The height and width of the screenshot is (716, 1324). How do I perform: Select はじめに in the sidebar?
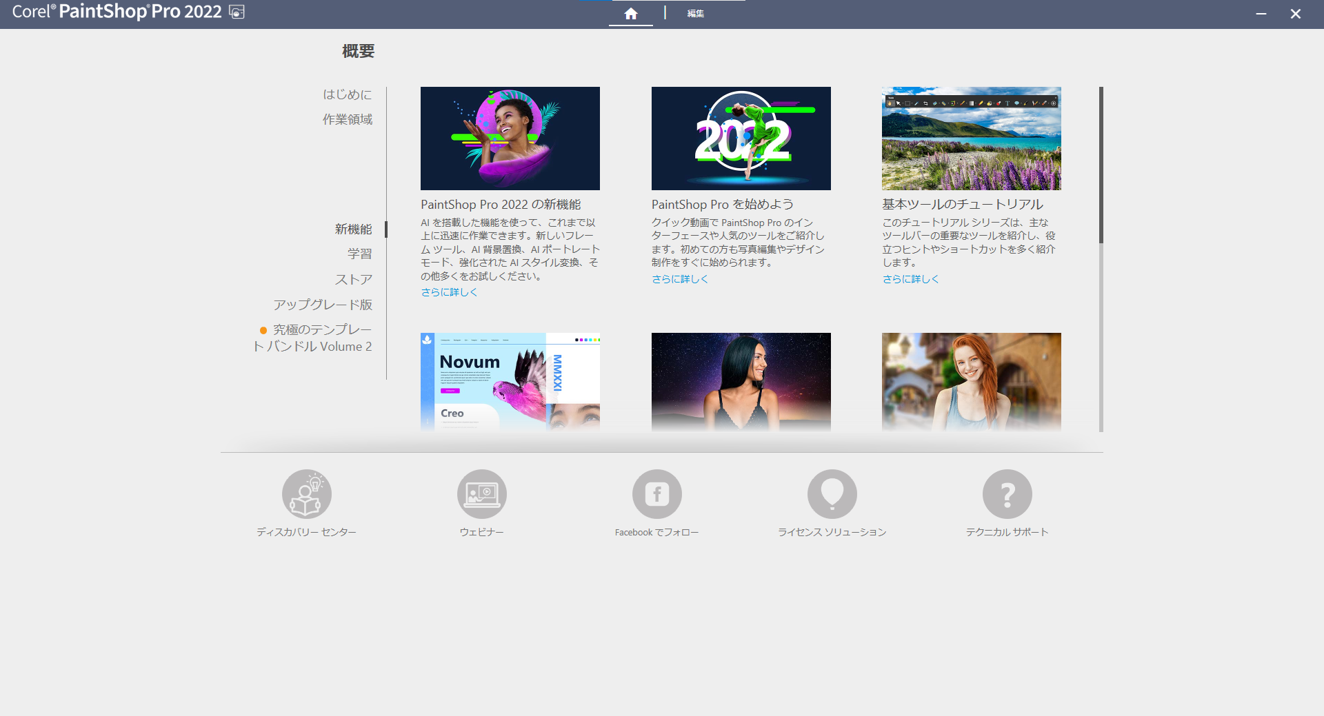pyautogui.click(x=348, y=94)
